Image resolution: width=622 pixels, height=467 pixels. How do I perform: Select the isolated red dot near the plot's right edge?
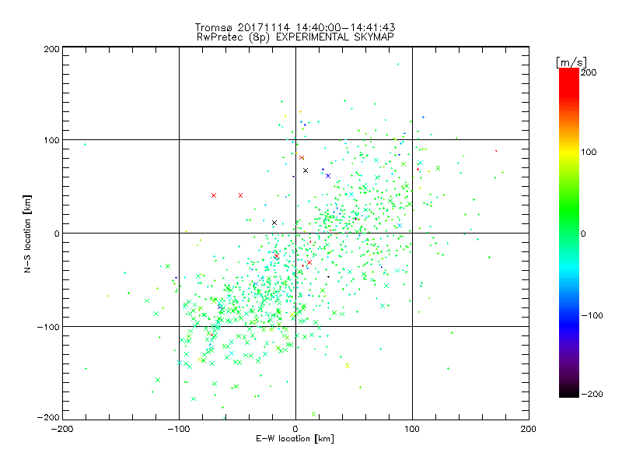[496, 151]
